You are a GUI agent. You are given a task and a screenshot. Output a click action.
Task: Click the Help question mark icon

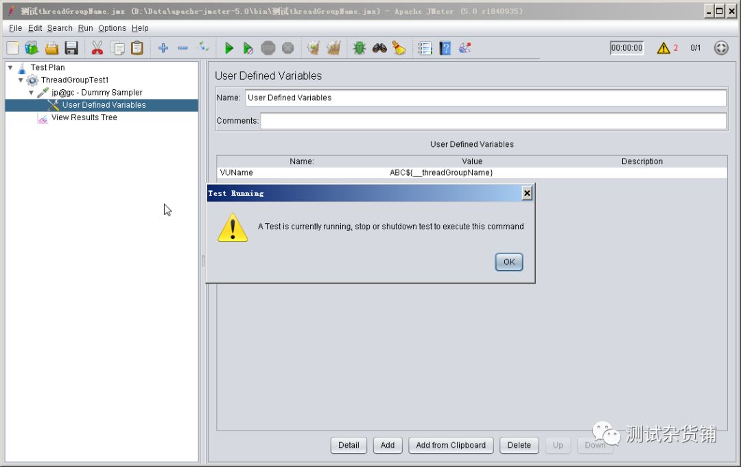445,48
